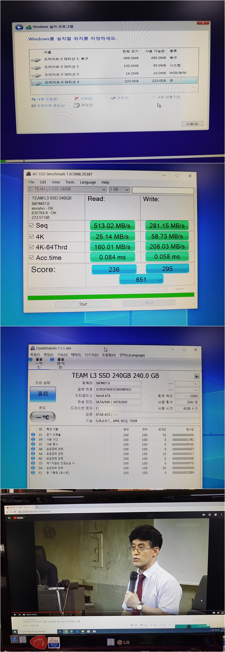Open 디스크(D) menu in CrystalDiskInfo
This screenshot has height=652, width=225.
click(x=91, y=355)
